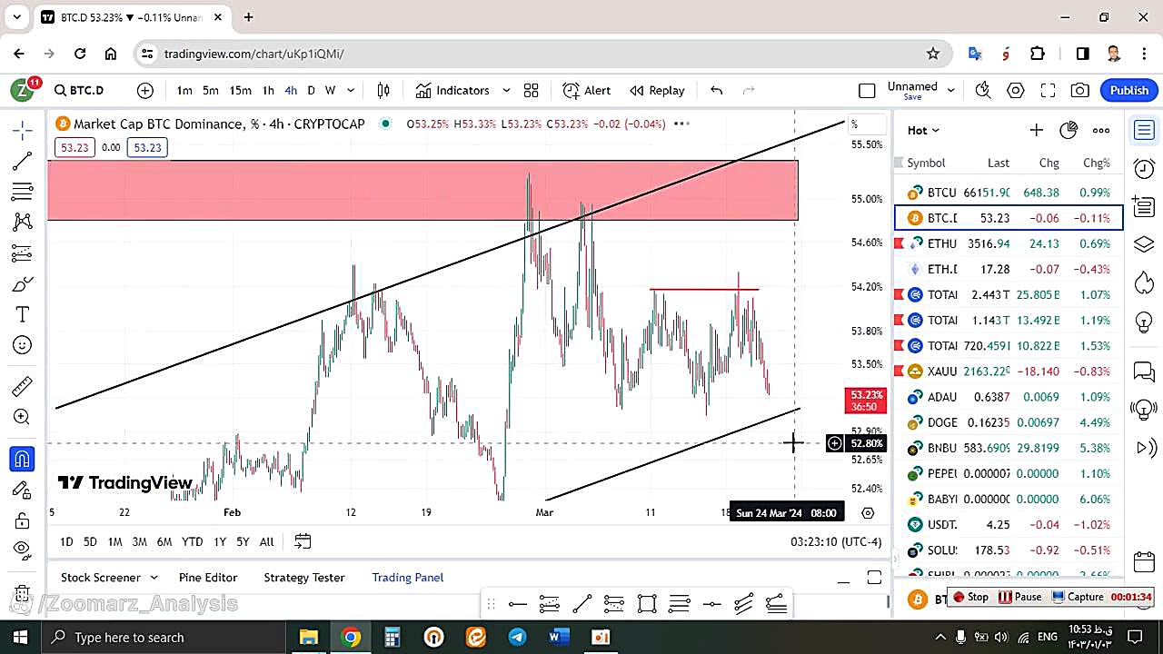Viewport: 1163px width, 654px height.
Task: Open the Hot watchlist dropdown
Action: point(923,130)
